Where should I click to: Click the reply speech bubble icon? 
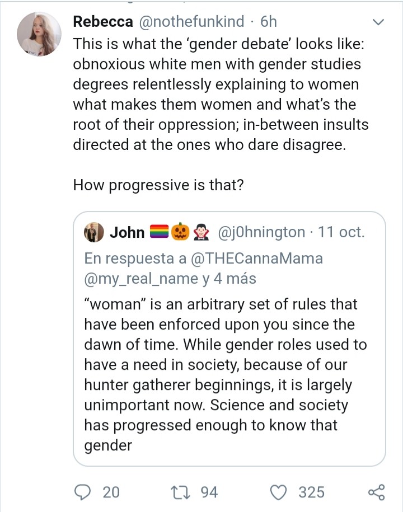coord(83,492)
